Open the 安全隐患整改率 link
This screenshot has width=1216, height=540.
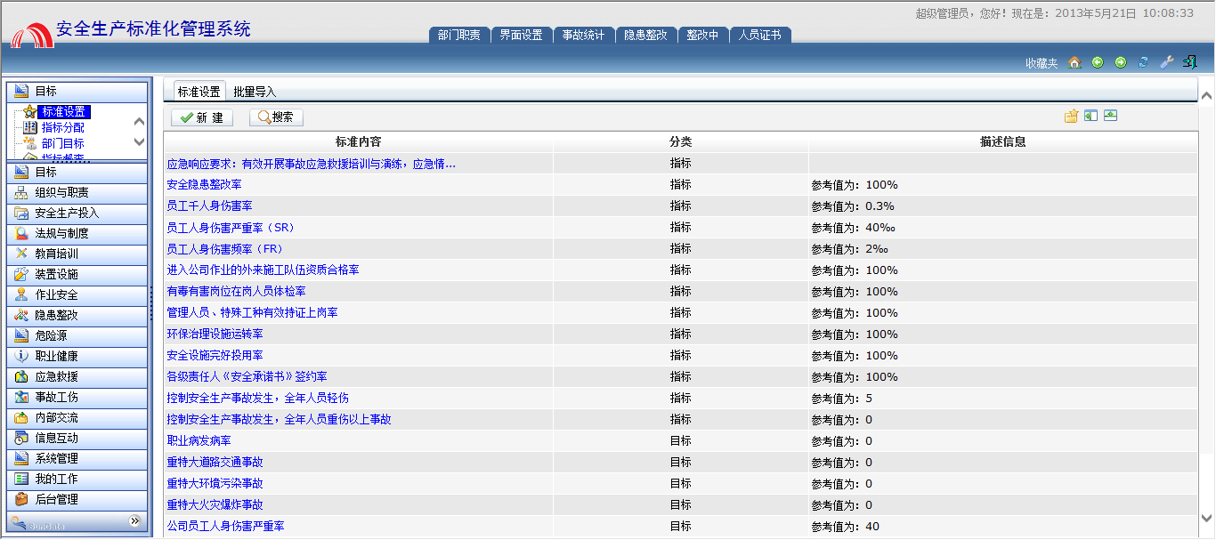pyautogui.click(x=205, y=185)
